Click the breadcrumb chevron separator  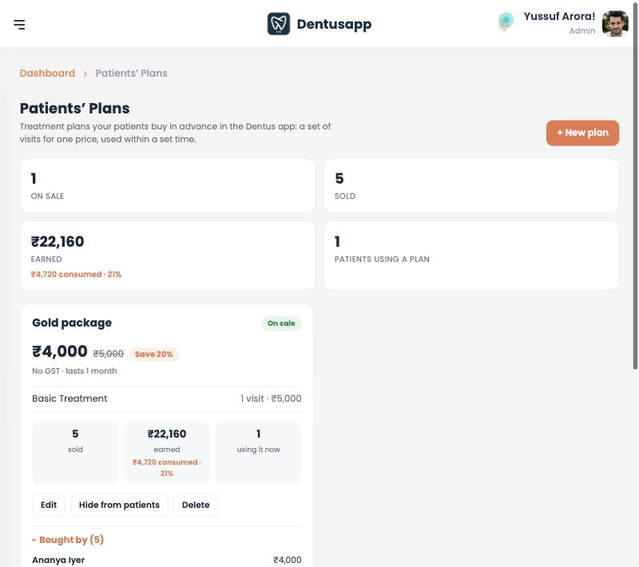(85, 73)
